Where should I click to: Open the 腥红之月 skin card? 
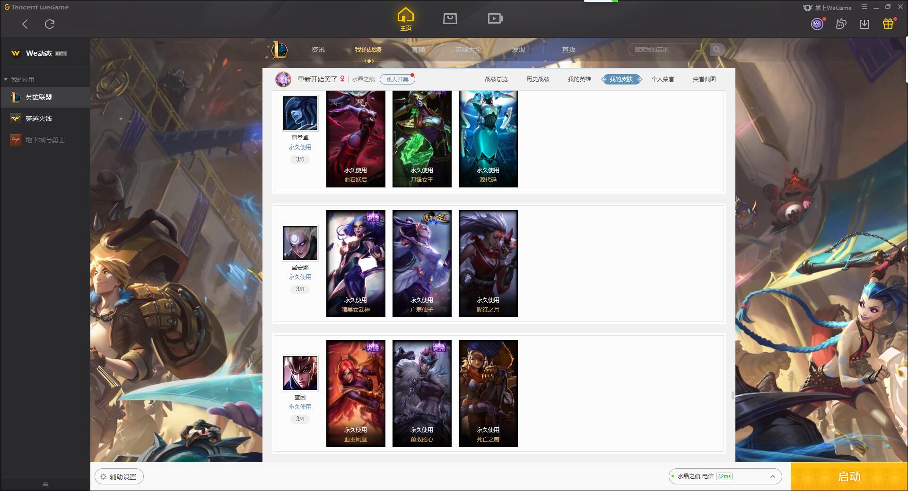tap(488, 263)
